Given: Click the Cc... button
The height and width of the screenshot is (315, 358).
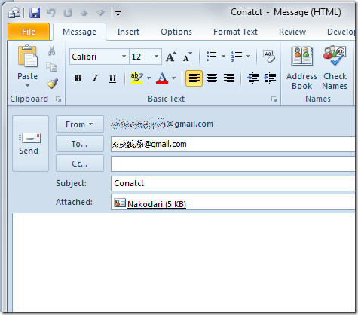Looking at the screenshot, I should pos(80,164).
